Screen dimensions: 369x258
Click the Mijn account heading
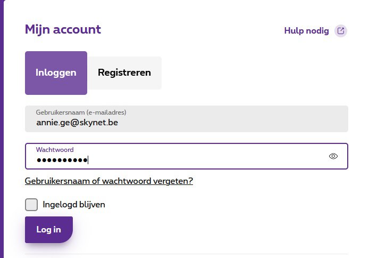(x=63, y=29)
